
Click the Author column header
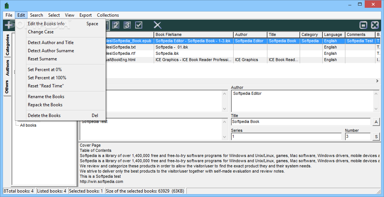pos(250,35)
